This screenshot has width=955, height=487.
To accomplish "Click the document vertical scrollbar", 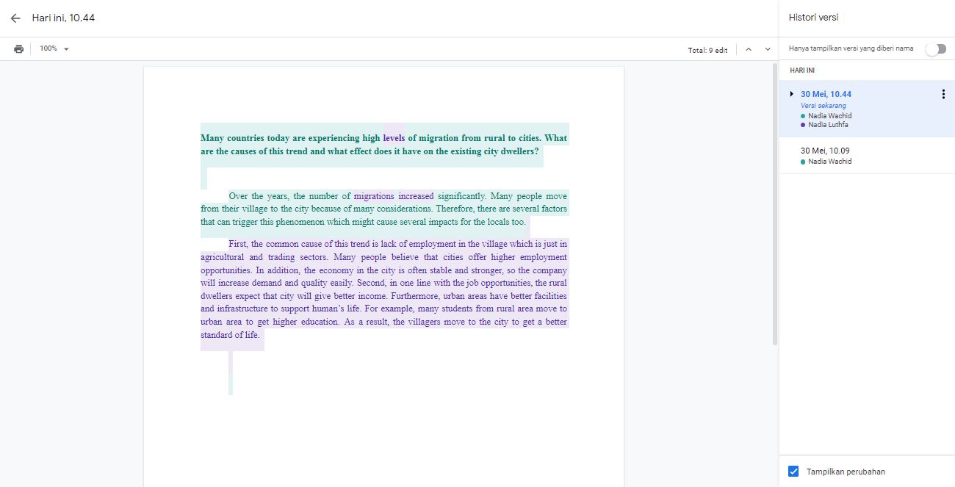I will [774, 204].
